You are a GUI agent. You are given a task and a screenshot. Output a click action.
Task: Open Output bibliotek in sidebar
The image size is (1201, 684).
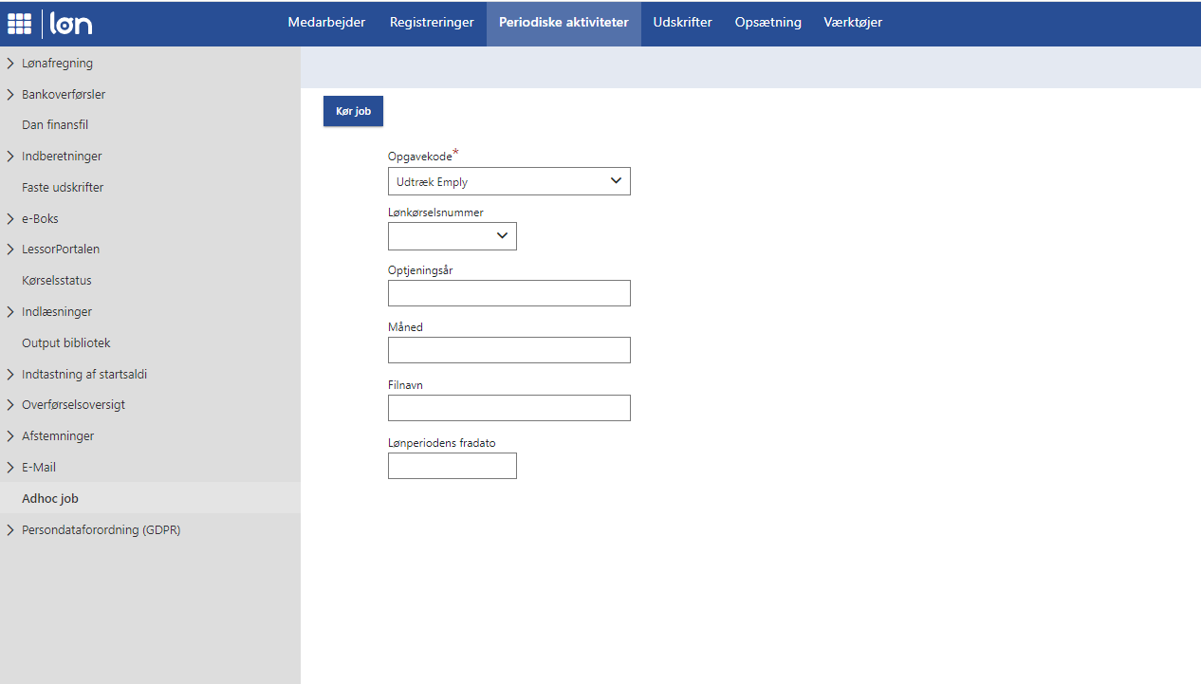66,343
